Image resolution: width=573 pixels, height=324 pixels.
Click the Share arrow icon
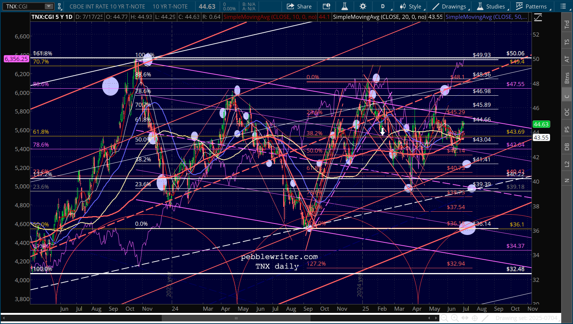coord(290,6)
